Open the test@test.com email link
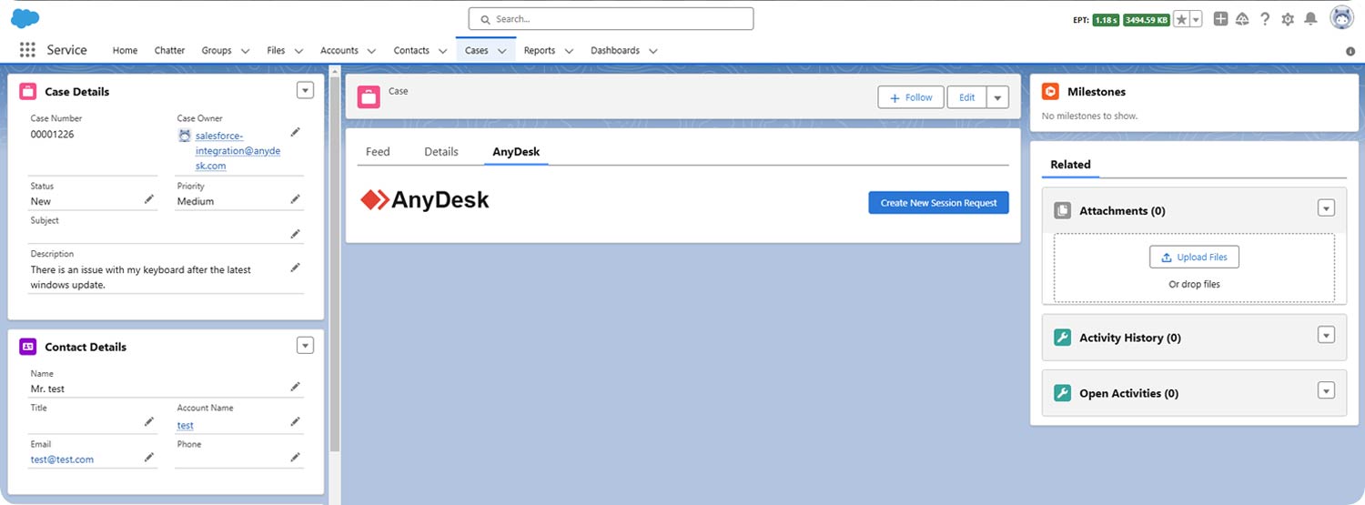The height and width of the screenshot is (505, 1365). 62,460
